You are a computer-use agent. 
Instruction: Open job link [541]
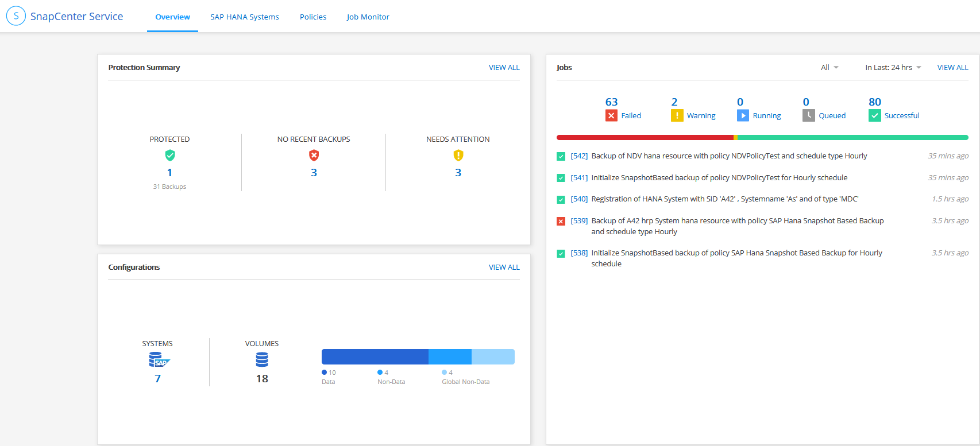point(579,178)
